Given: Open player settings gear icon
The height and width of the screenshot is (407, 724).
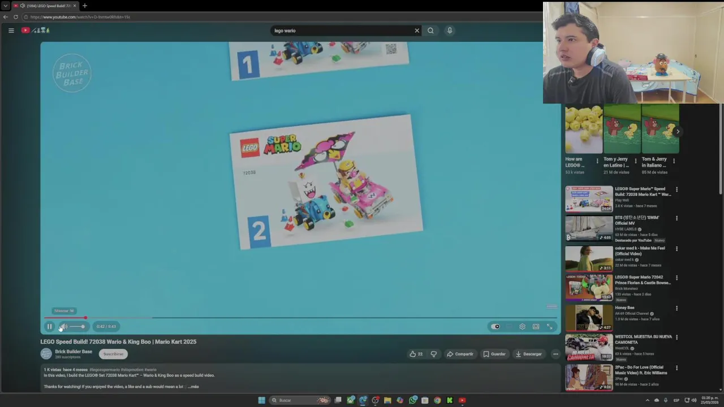Looking at the screenshot, I should click(x=522, y=326).
